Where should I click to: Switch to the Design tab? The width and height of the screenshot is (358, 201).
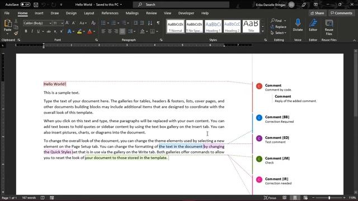click(x=71, y=13)
